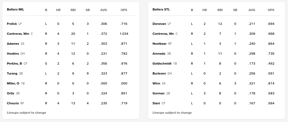Open Frelick's player page

(x=12, y=24)
